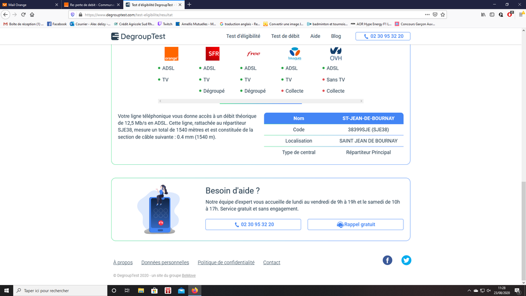Launch File Explorer from taskbar

[x=141, y=290]
